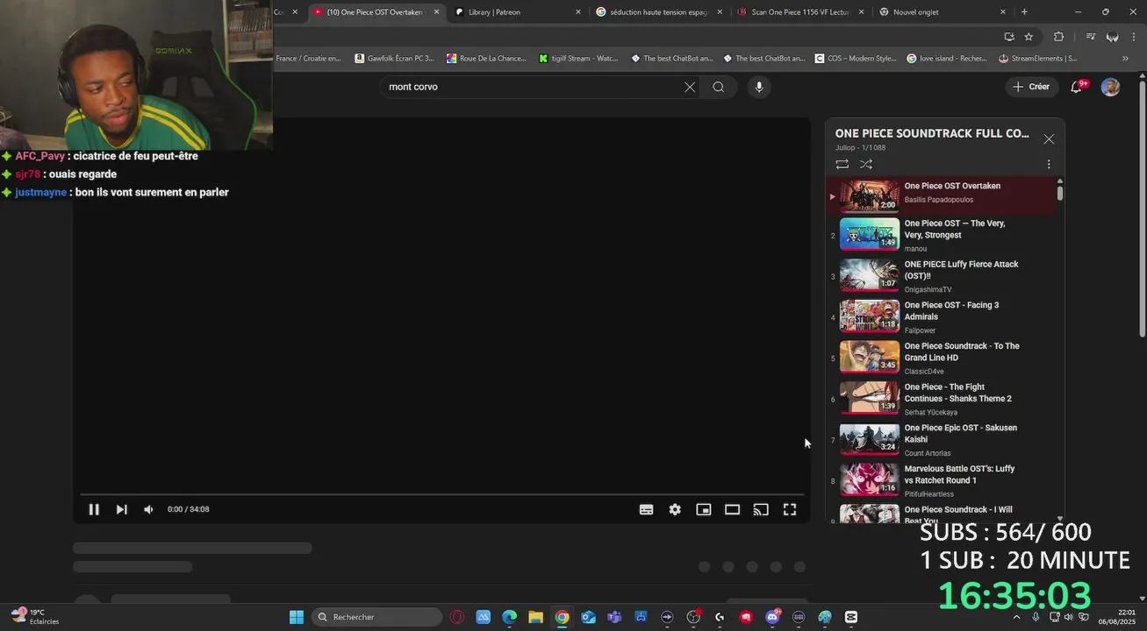This screenshot has width=1147, height=631.
Task: Play One Piece OST Overtaken
Action: [x=941, y=196]
